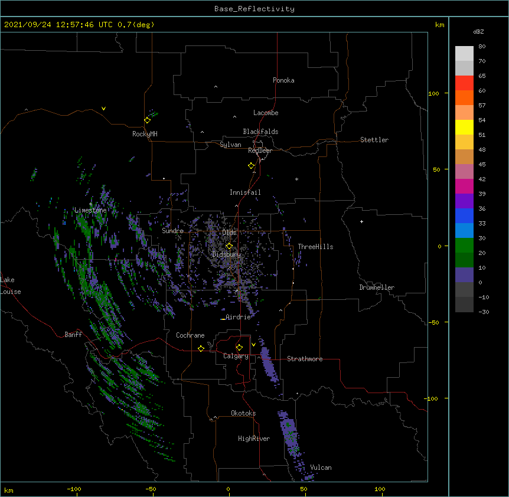The image size is (509, 497).
Task: Click the yellow diamond marker beside RockyMH
Action: [x=148, y=120]
